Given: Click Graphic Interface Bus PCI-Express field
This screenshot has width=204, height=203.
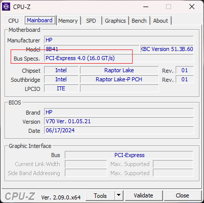Looking at the screenshot, I should (x=129, y=155).
